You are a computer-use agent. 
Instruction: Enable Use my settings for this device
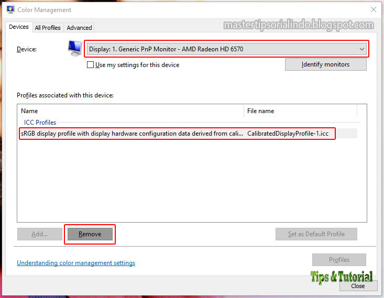[90, 64]
